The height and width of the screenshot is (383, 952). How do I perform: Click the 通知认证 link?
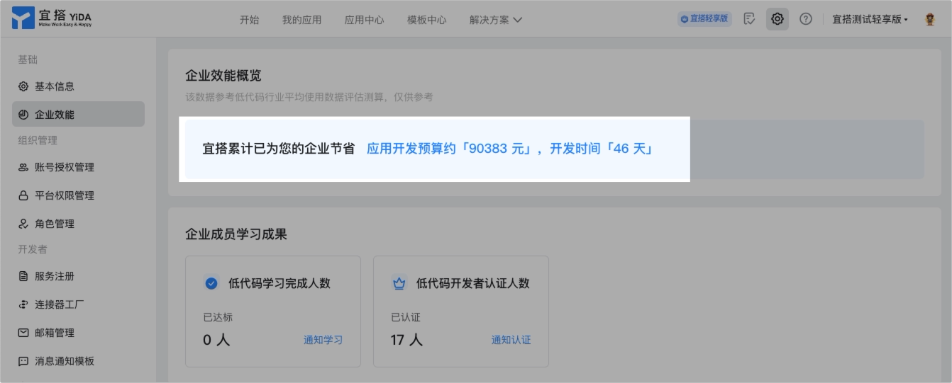511,340
